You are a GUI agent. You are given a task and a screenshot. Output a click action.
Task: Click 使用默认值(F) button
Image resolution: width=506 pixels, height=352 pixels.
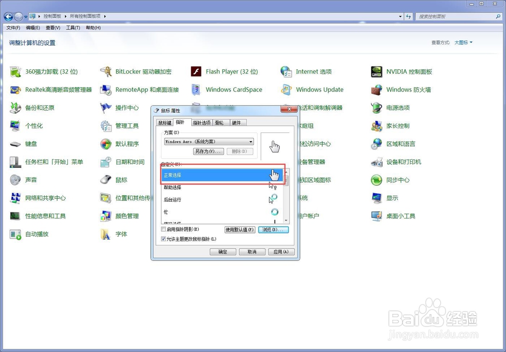coord(240,230)
